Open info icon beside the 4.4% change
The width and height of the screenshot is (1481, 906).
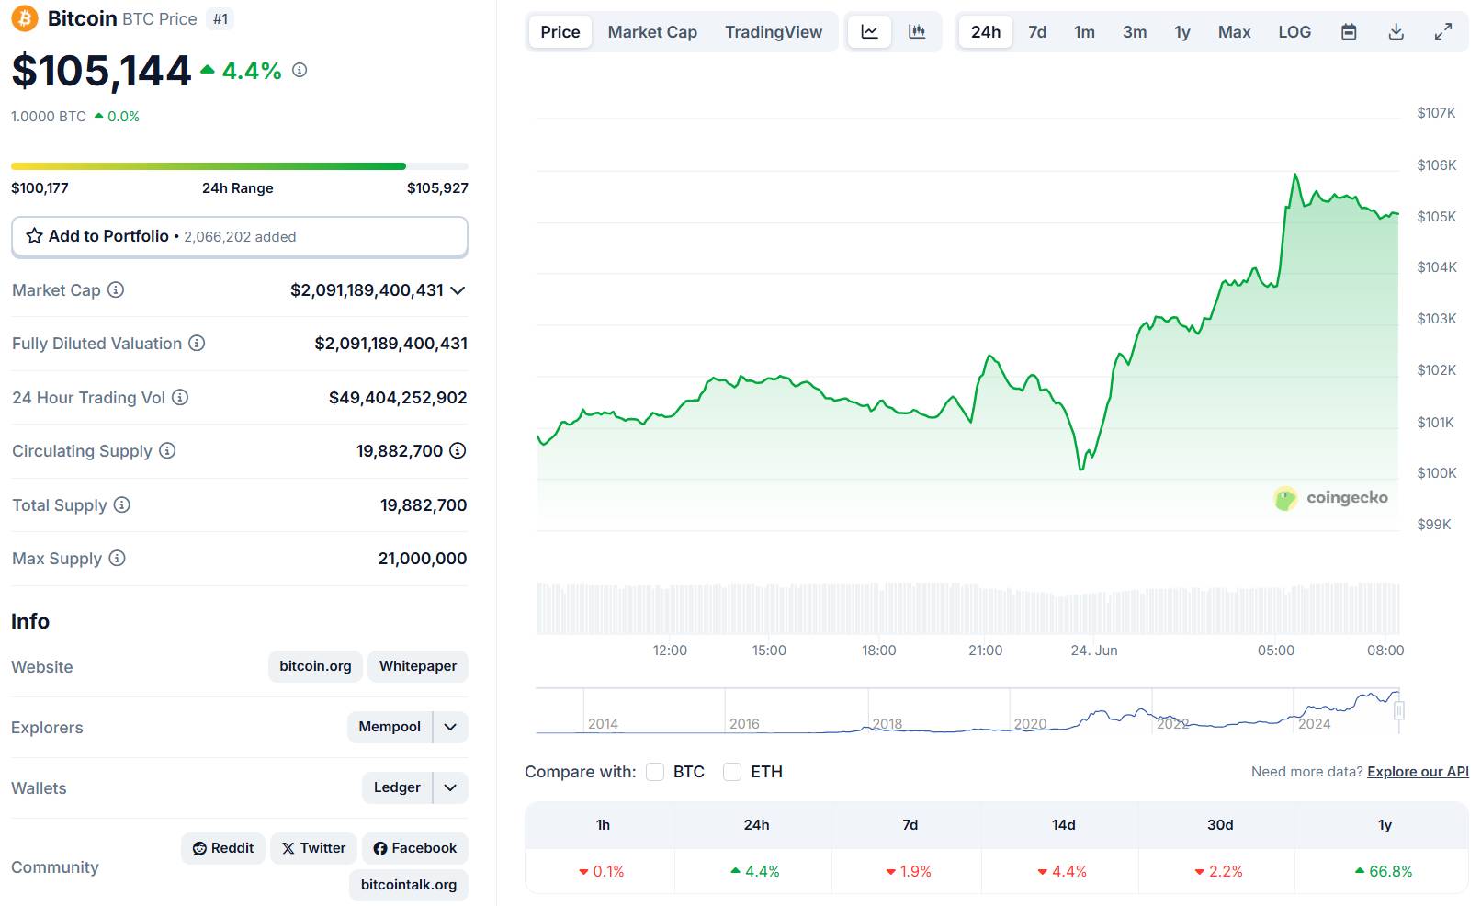tap(300, 70)
